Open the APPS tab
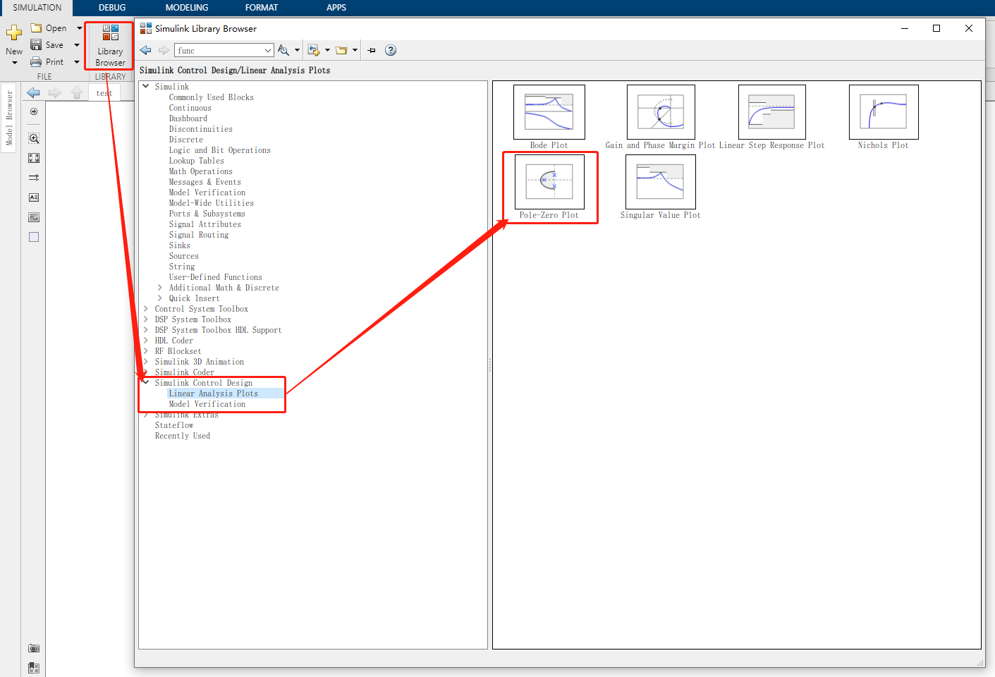 336,8
